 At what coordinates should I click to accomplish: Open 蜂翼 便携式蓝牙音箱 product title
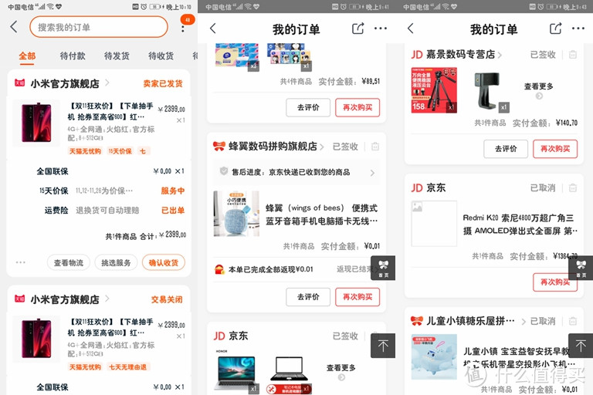click(x=321, y=214)
